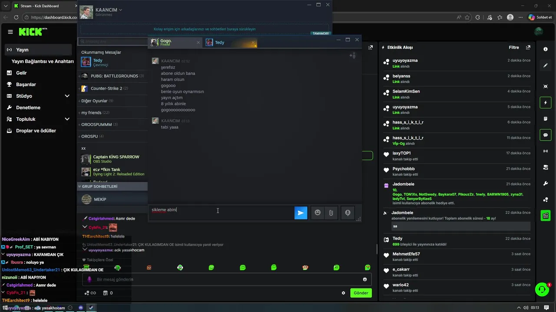
Task: Open Tedy in unread messages list
Action: coord(112,62)
